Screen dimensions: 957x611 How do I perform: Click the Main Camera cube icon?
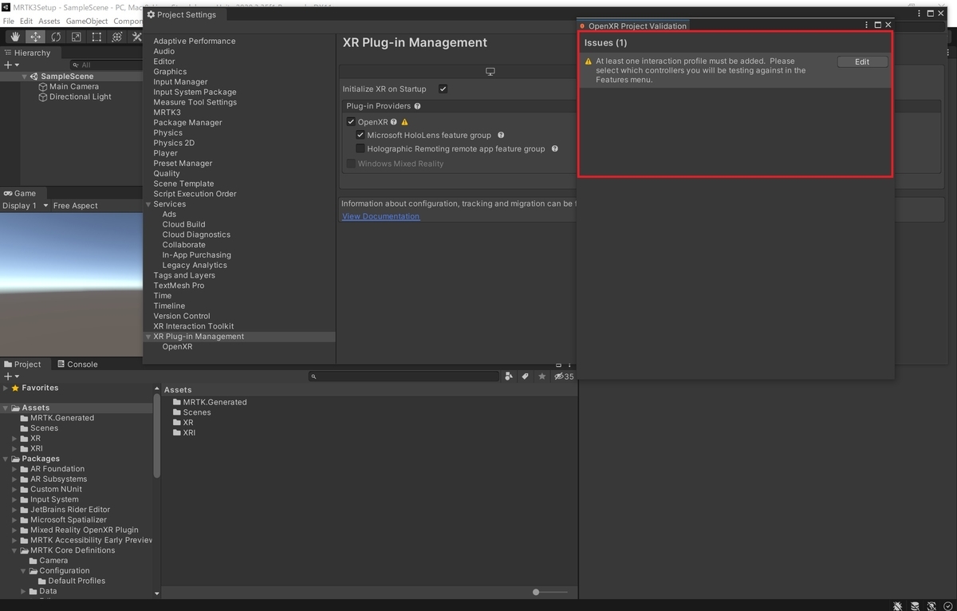pos(43,87)
